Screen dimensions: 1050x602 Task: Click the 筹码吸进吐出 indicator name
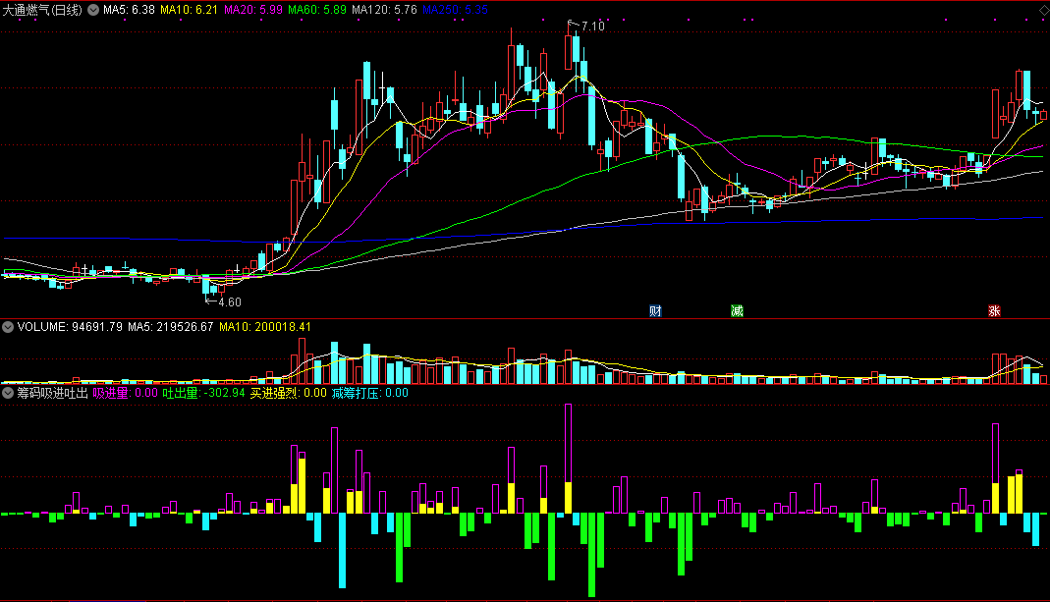(52, 393)
